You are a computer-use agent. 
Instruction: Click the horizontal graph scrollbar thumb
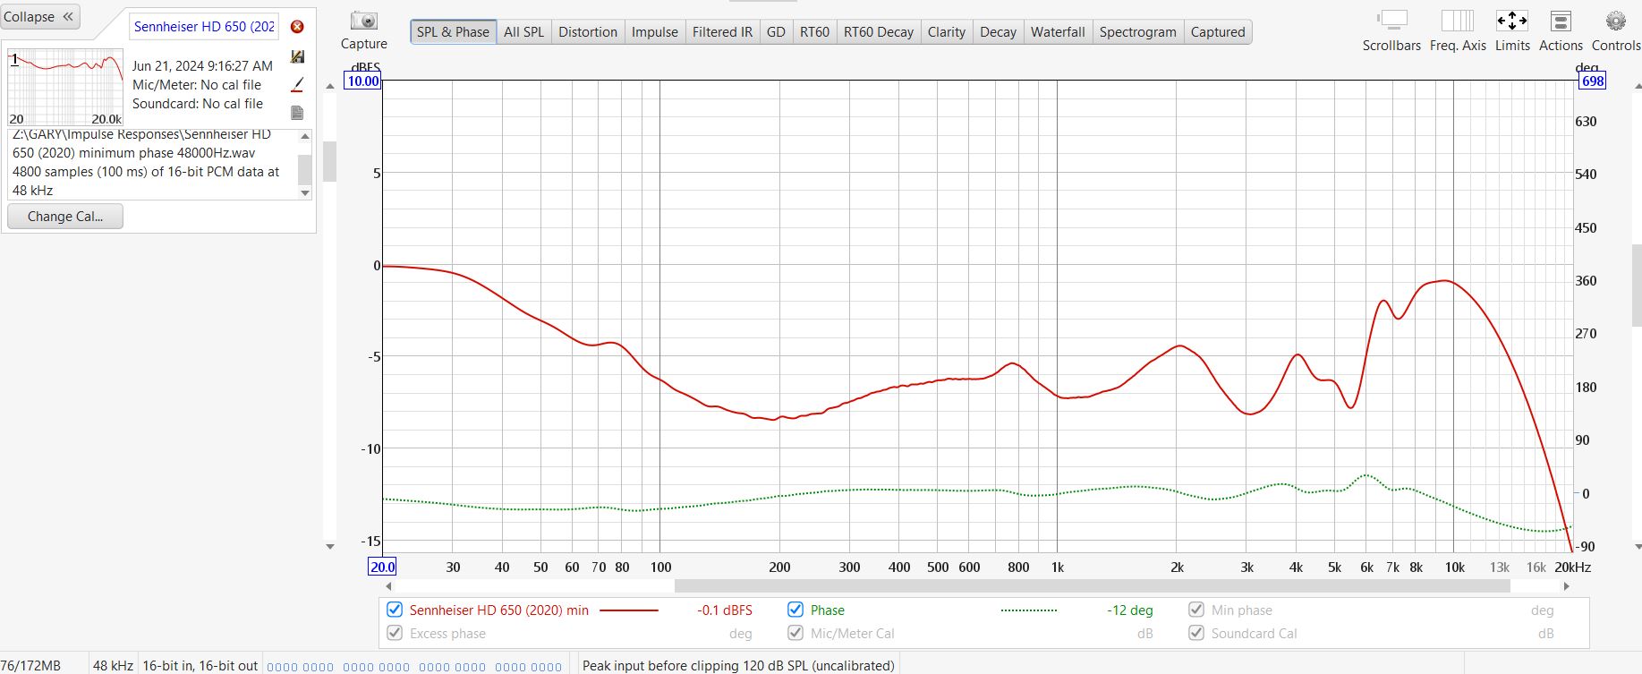tap(1092, 586)
